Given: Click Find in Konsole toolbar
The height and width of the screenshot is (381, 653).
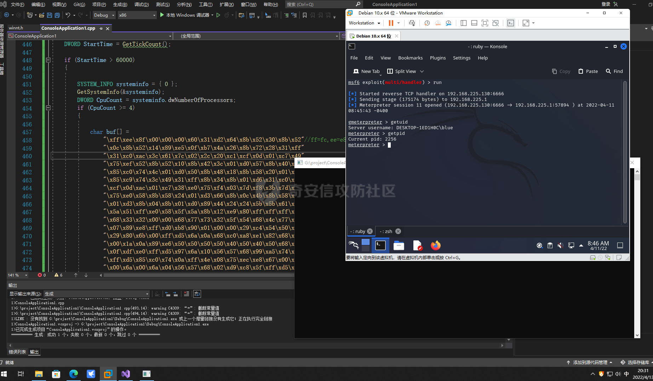Looking at the screenshot, I should [x=614, y=71].
